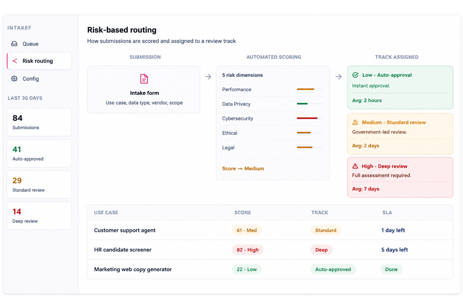Image resolution: width=463 pixels, height=308 pixels.
Task: Click the arrow leading to Track Assigned
Action: pos(338,77)
